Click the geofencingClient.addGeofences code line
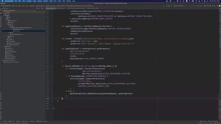 [101, 94]
